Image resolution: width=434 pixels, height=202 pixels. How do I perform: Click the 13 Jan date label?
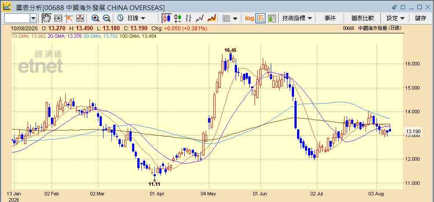13,194
